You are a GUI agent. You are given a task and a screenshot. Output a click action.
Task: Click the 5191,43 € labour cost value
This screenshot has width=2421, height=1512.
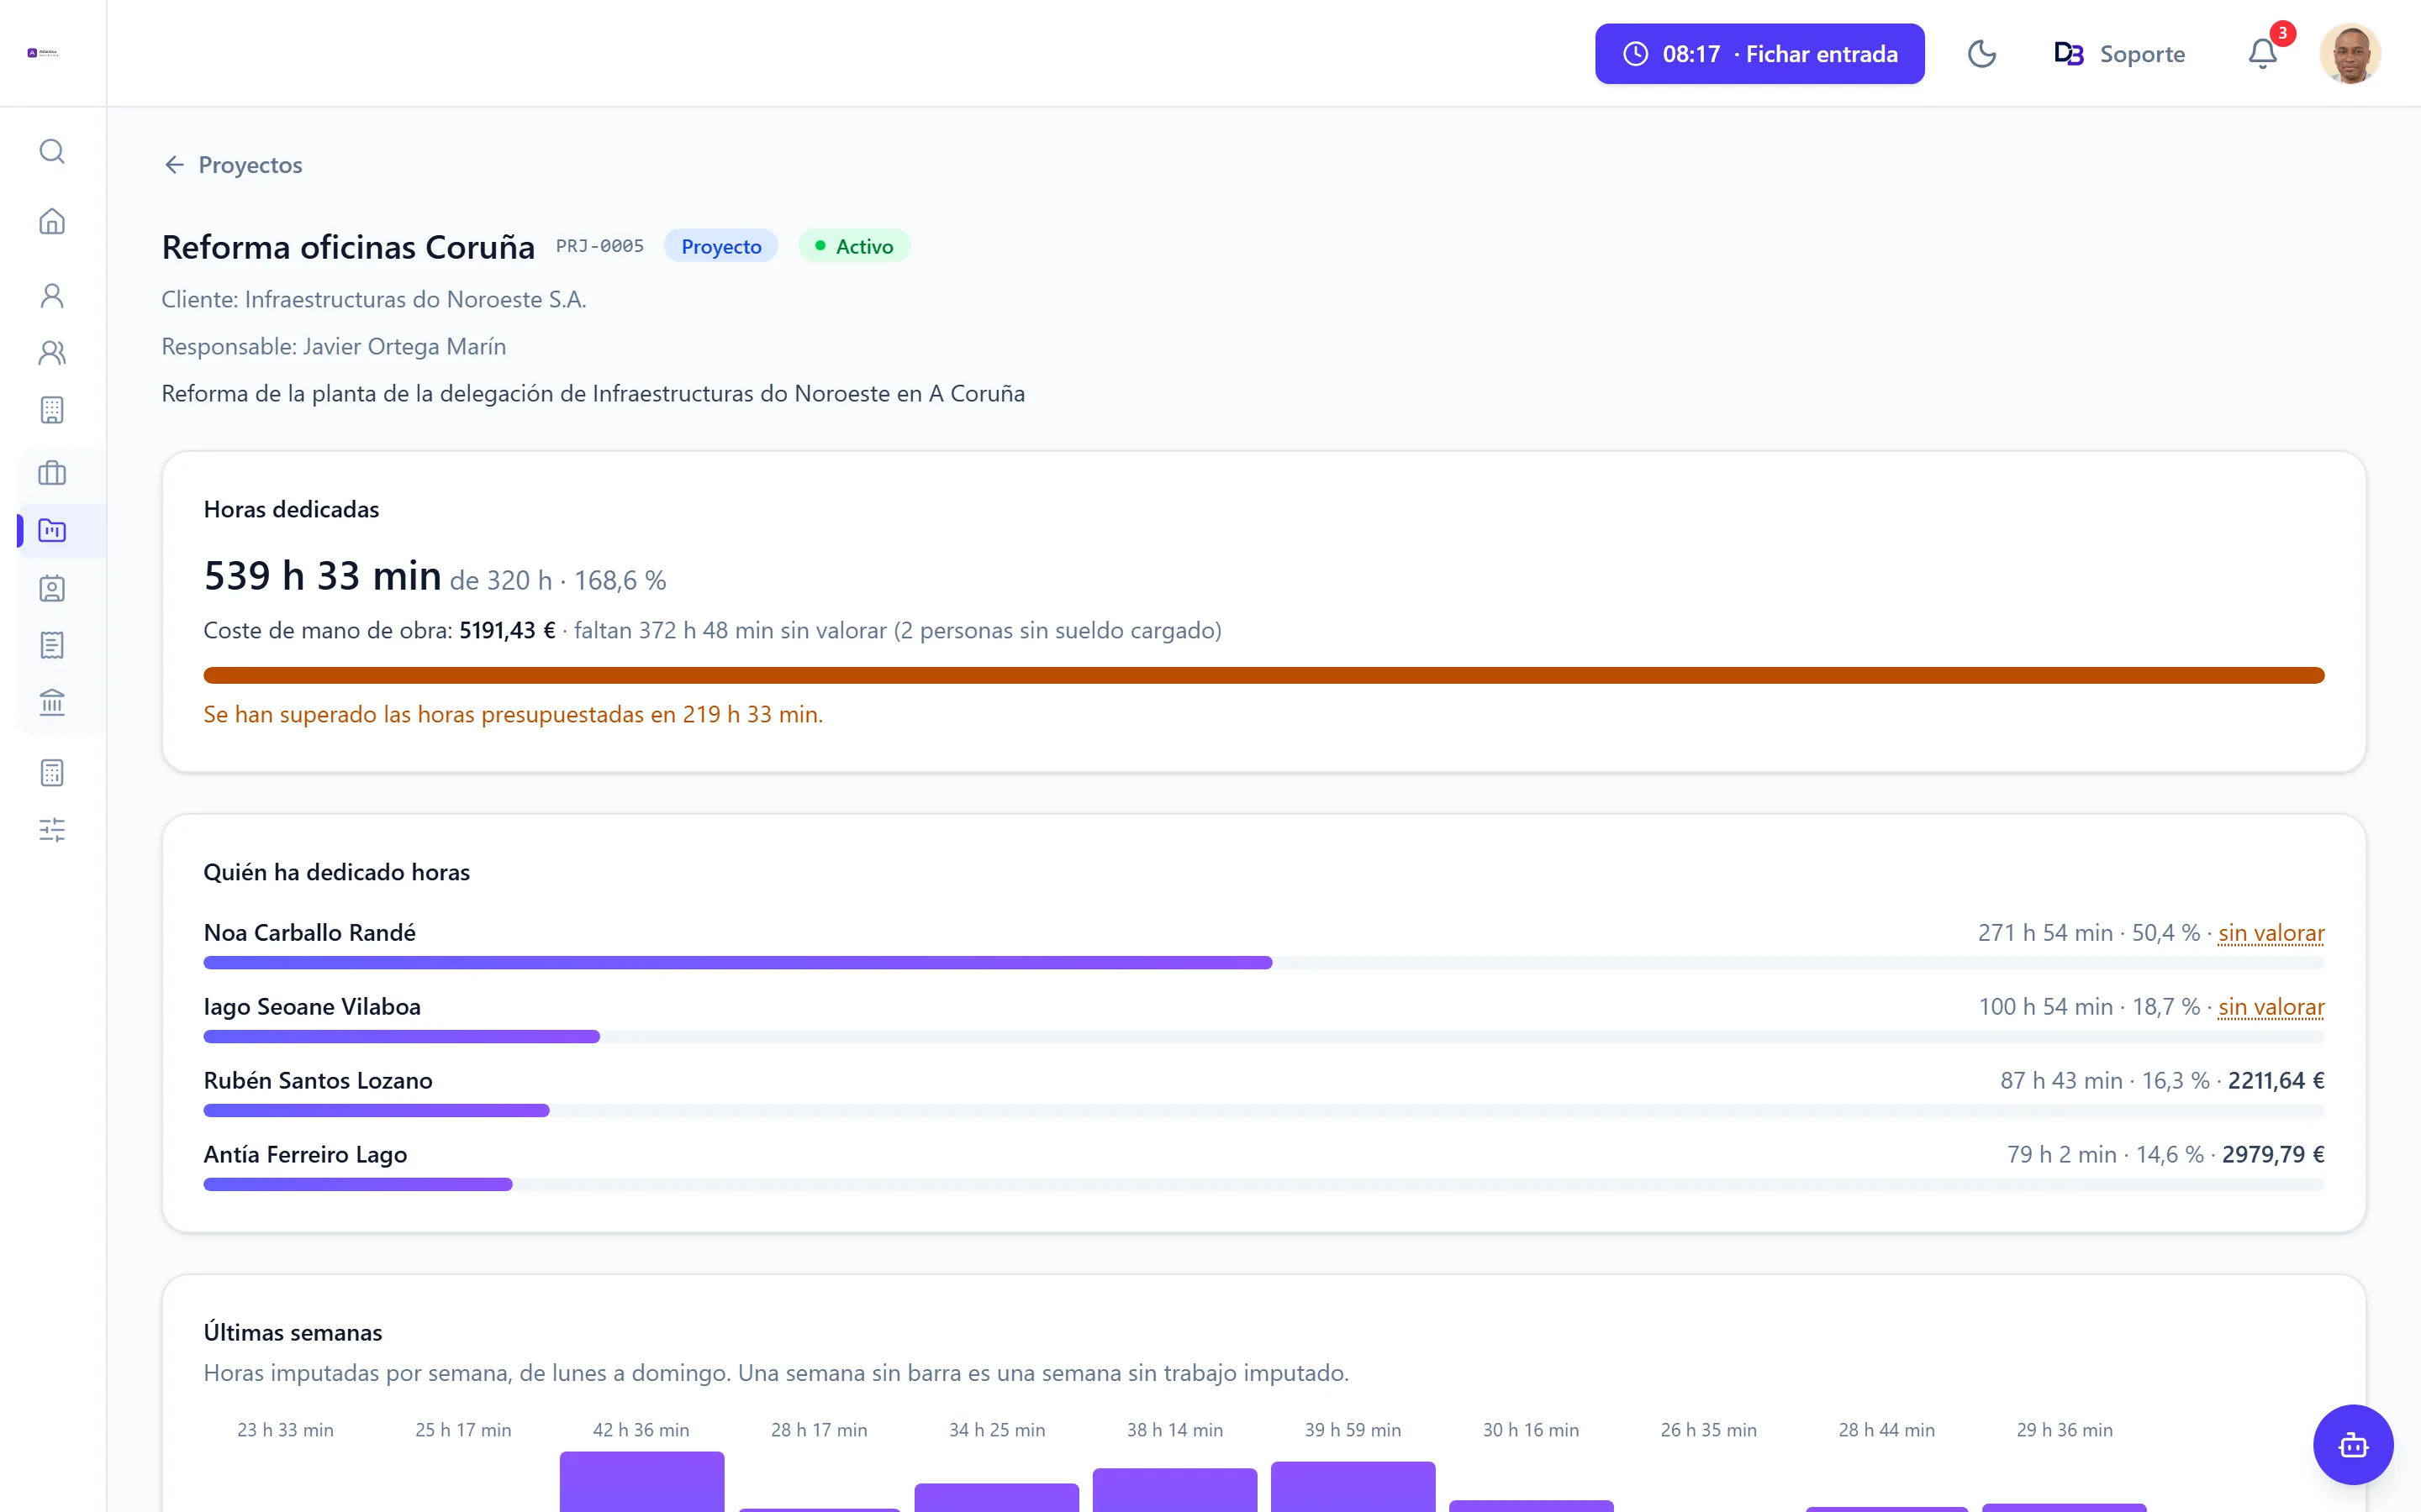click(507, 631)
